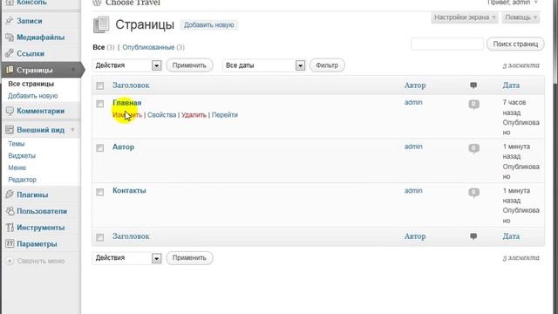
Task: Click the Пользователи users icon
Action: click(x=10, y=211)
